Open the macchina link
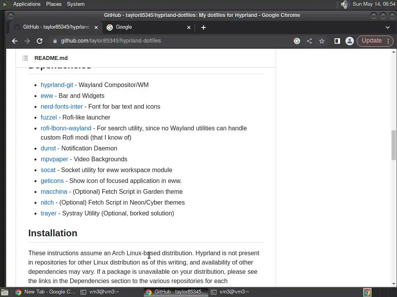 point(54,192)
